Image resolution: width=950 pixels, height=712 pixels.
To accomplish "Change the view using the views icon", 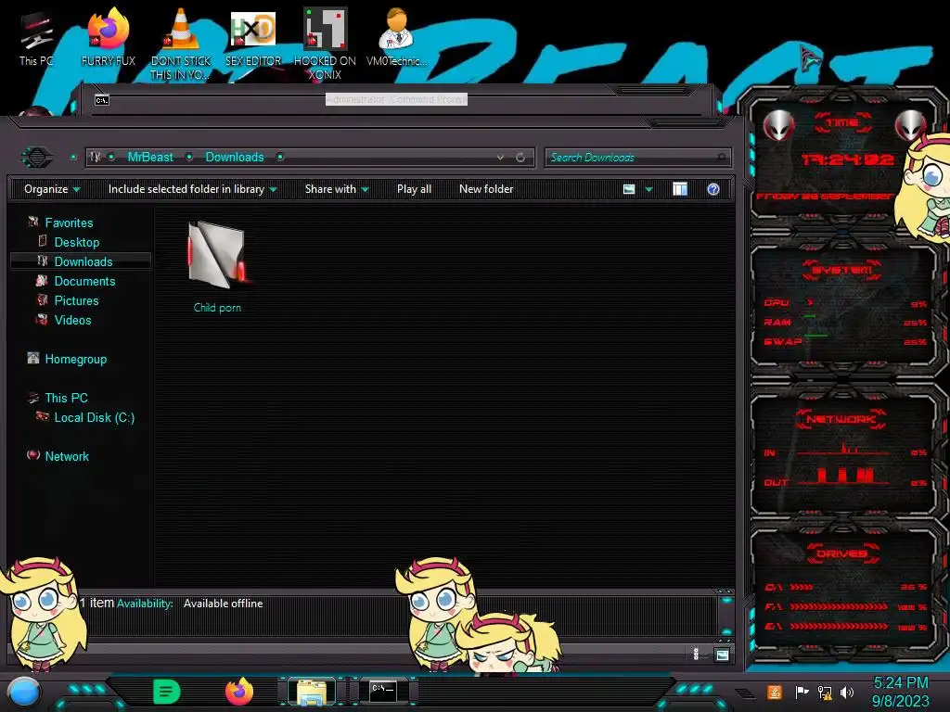I will tap(629, 189).
